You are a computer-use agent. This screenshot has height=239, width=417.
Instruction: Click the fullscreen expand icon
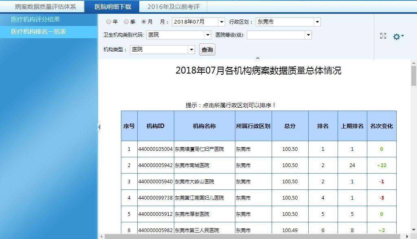pos(383,36)
